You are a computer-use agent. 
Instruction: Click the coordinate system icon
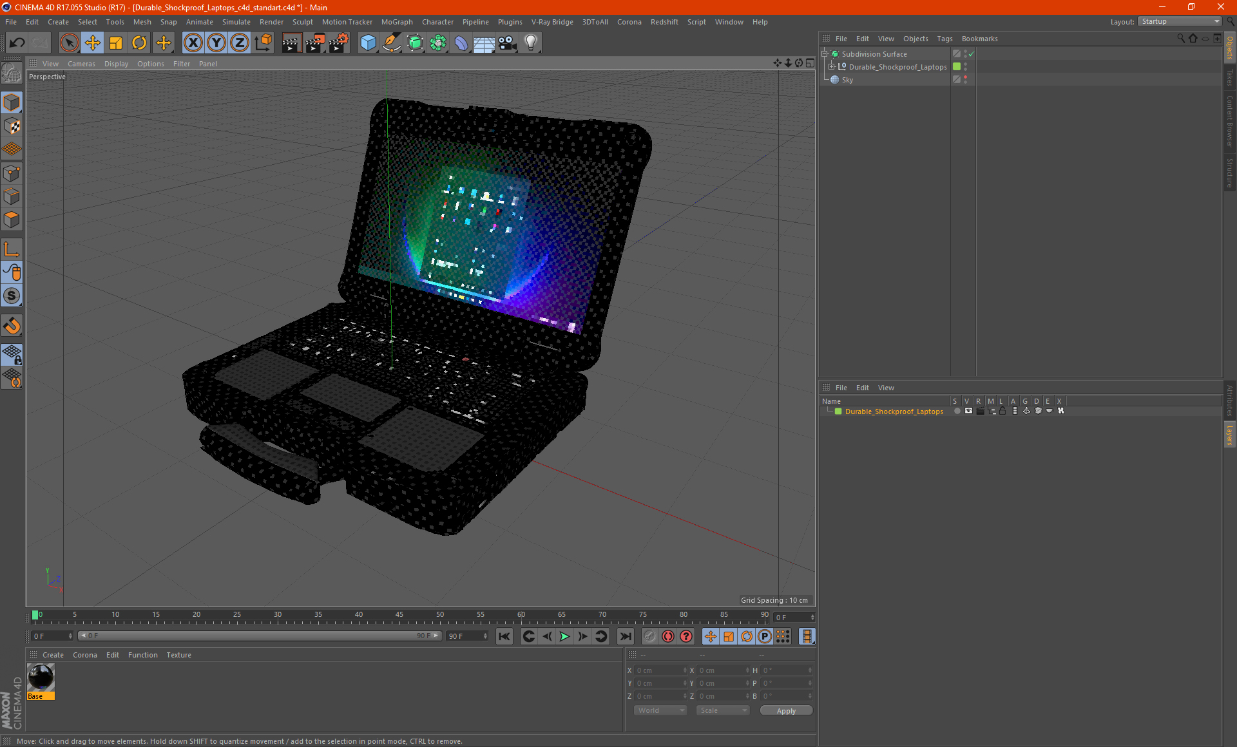[263, 43]
